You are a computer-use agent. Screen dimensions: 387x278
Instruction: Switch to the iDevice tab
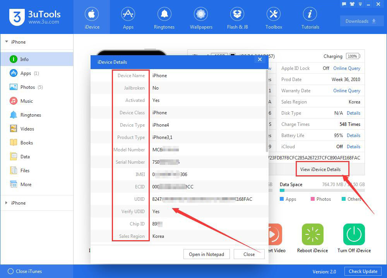coord(92,17)
